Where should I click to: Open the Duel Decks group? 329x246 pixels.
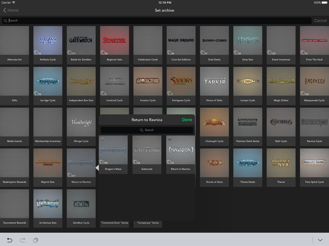tap(215, 45)
